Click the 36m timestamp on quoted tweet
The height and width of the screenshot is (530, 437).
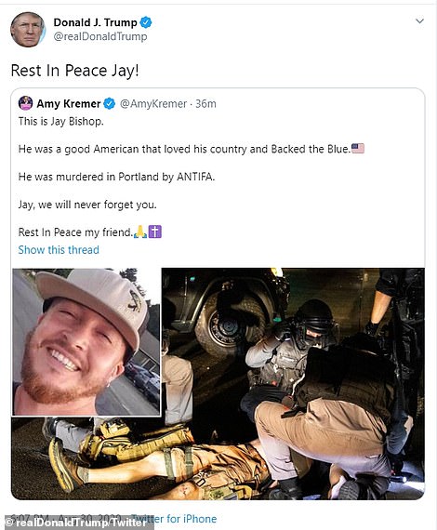205,103
